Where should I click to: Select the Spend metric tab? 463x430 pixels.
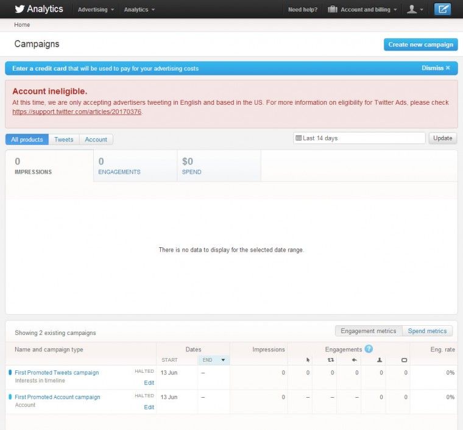coord(219,166)
